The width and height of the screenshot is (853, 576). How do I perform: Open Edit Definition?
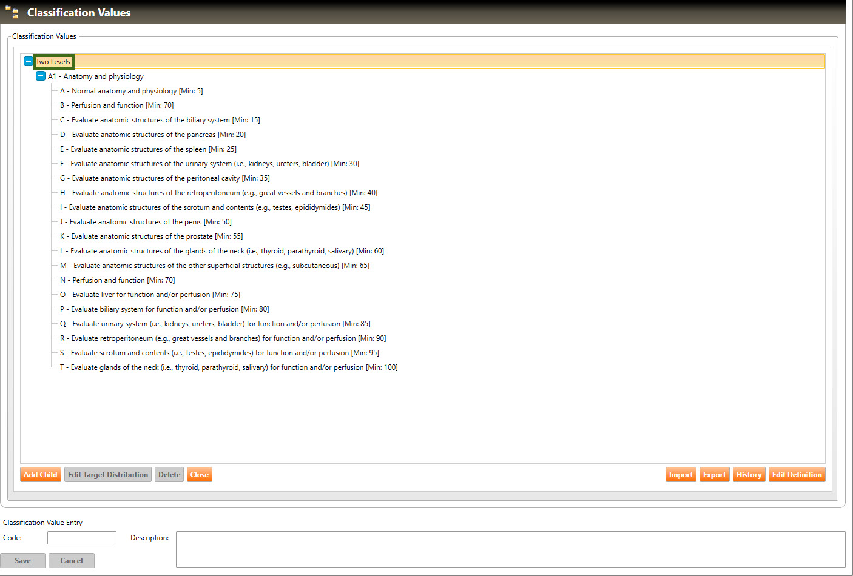(x=797, y=475)
